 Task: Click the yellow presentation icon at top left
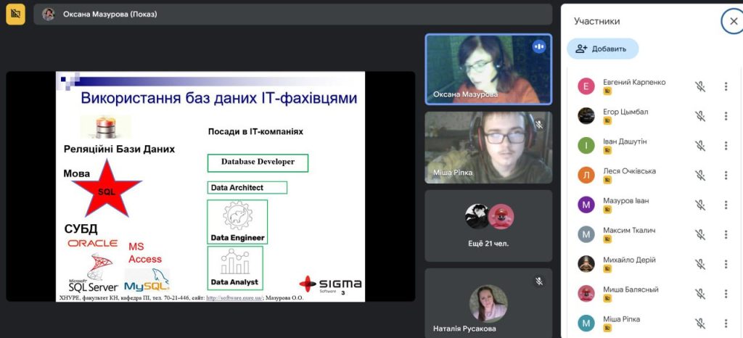[15, 14]
